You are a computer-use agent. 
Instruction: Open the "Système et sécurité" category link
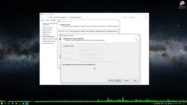[47, 28]
